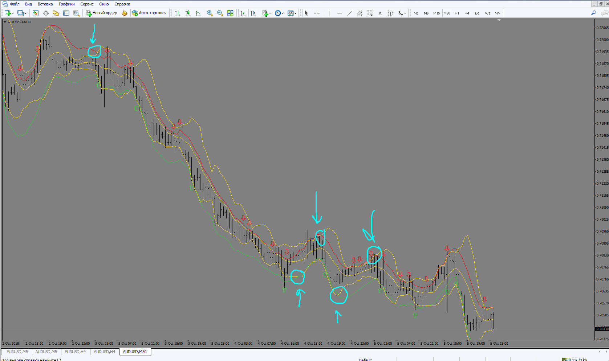
Task: Set timeframe to H1
Action: click(x=457, y=13)
